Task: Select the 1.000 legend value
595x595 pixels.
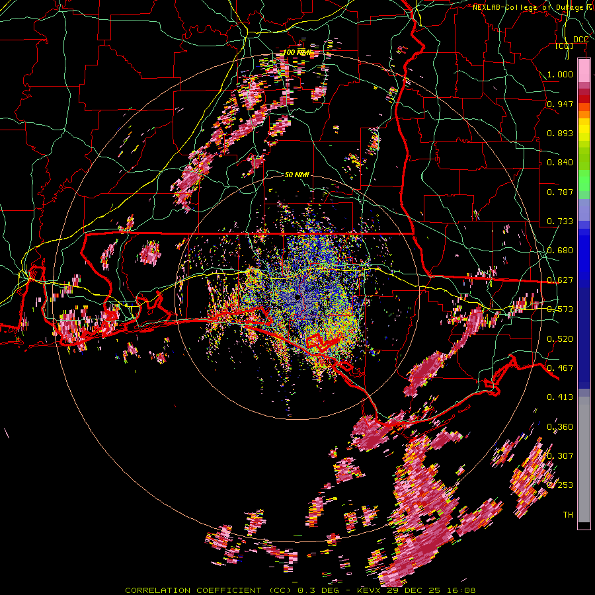Action: pyautogui.click(x=560, y=74)
